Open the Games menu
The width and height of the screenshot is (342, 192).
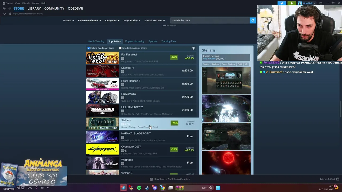point(35,3)
